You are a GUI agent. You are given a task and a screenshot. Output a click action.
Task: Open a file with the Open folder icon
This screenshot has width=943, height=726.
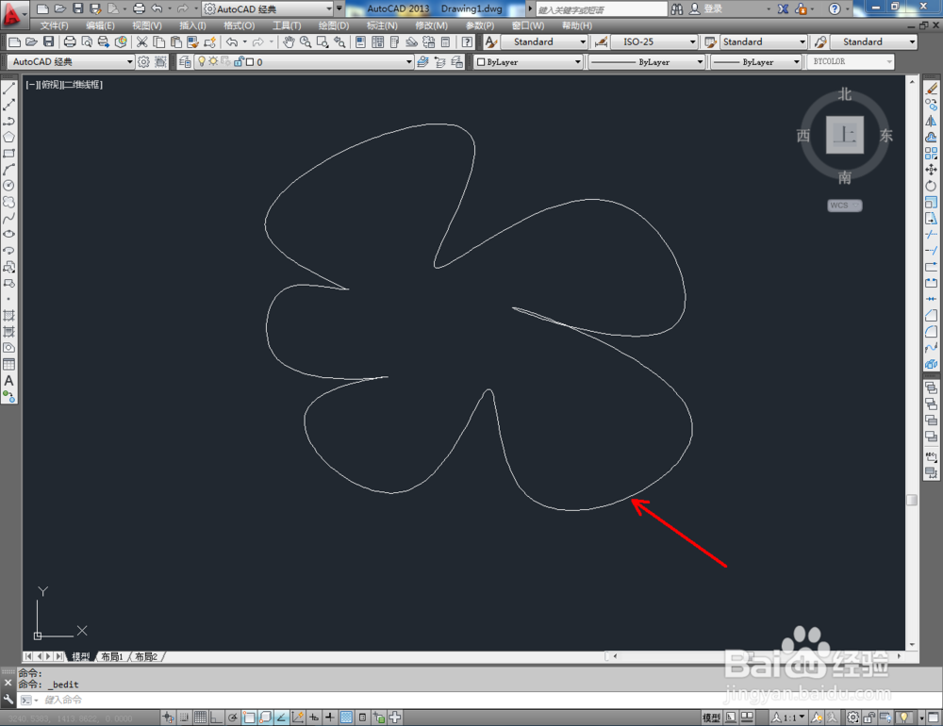coord(32,41)
